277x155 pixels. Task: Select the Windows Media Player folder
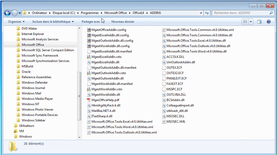[x=37, y=99]
